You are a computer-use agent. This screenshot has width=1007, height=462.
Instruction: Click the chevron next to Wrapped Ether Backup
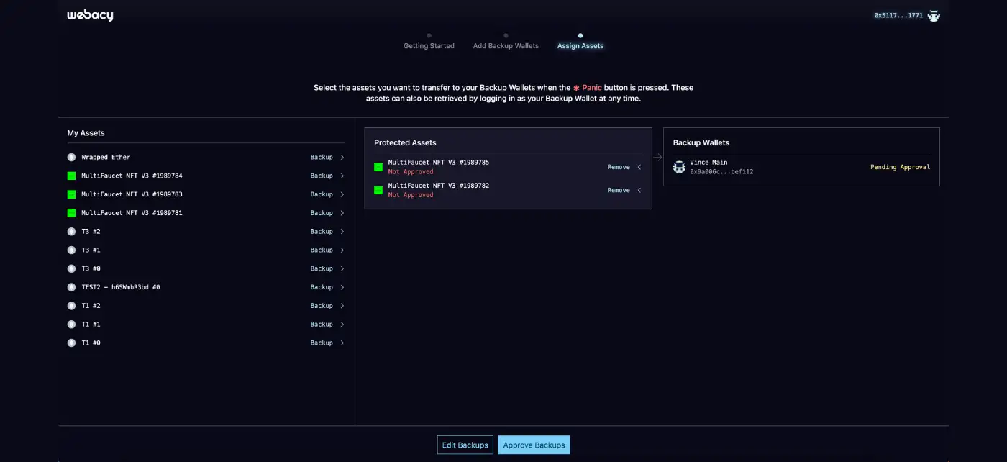pyautogui.click(x=342, y=158)
